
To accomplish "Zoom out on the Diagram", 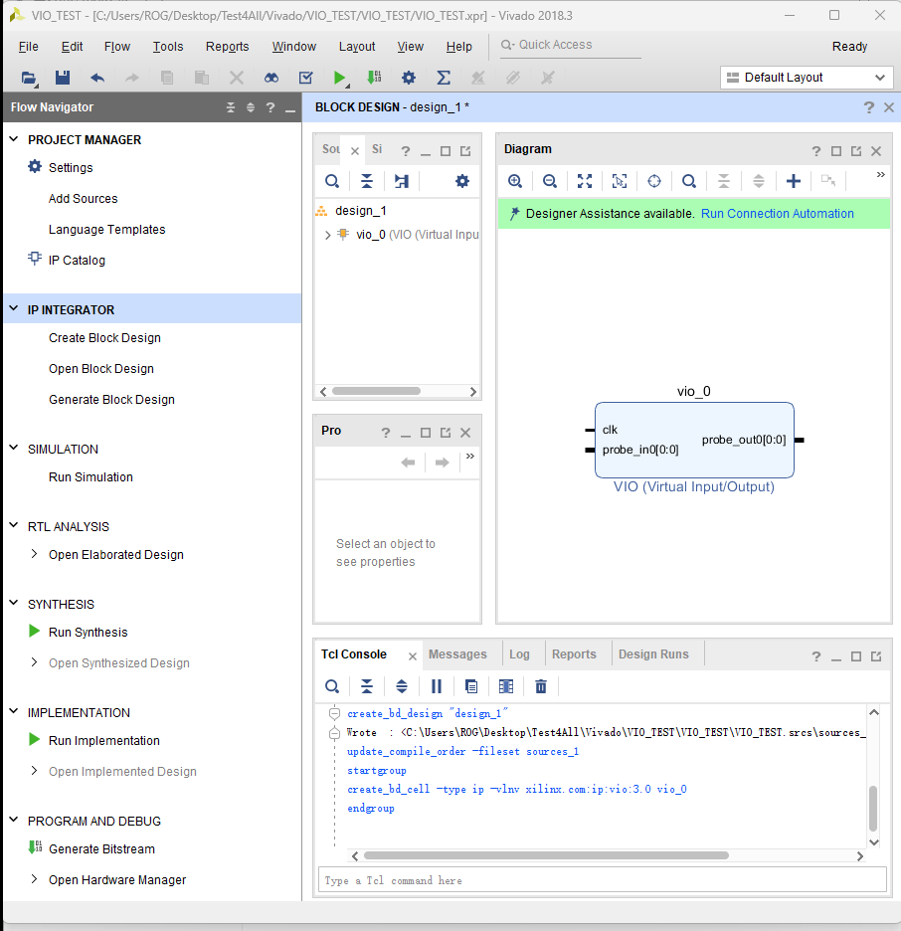I will (550, 181).
